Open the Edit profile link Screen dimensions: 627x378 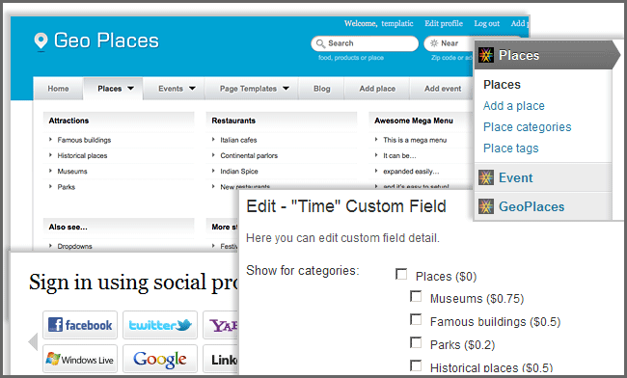pyautogui.click(x=444, y=23)
